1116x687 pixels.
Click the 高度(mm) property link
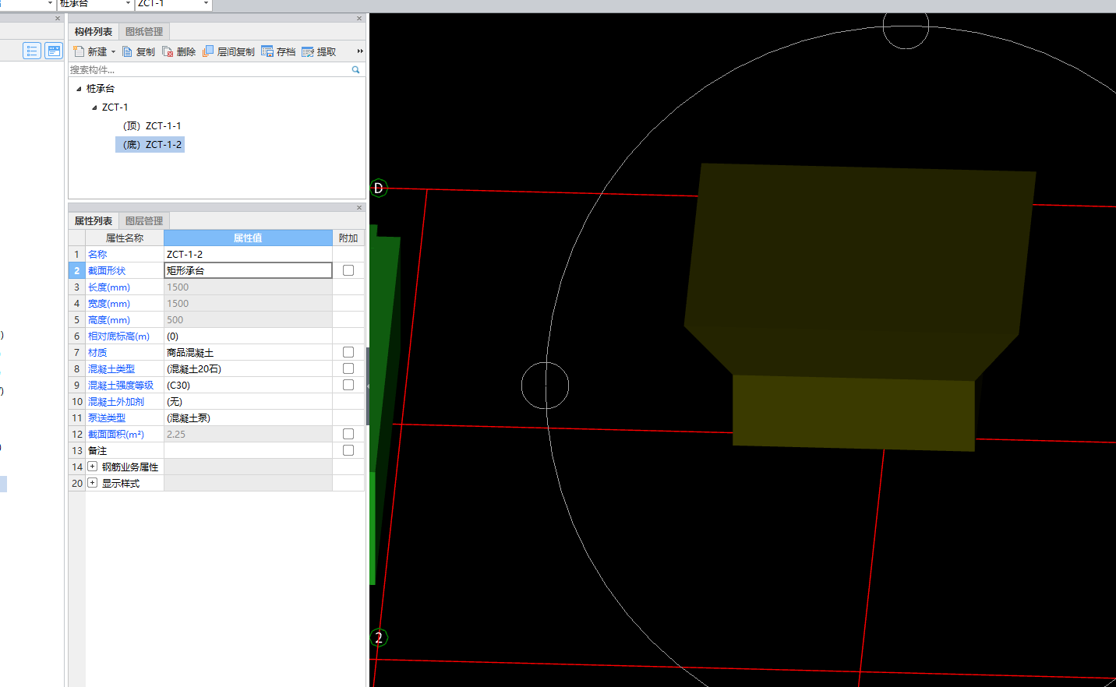(x=109, y=320)
